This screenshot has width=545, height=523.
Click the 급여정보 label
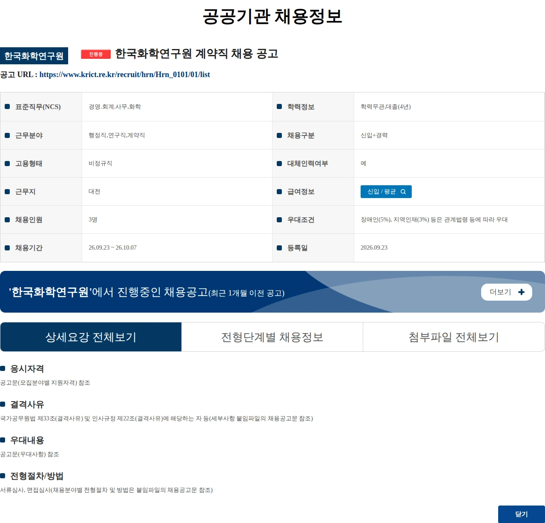pos(301,192)
